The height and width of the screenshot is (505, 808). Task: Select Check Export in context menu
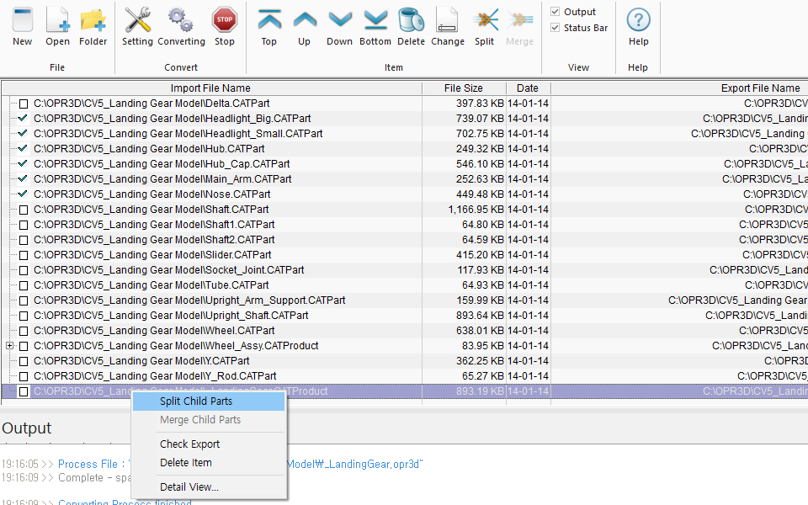click(190, 444)
